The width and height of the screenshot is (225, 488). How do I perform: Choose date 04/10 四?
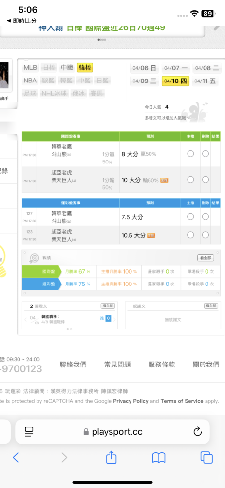coord(176,81)
